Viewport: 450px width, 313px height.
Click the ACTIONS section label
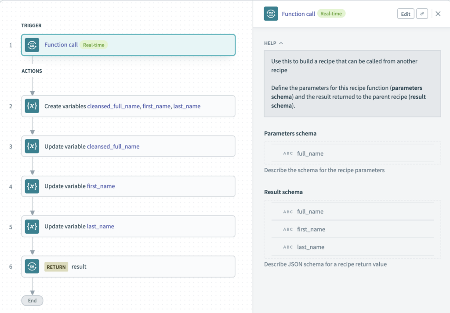tap(32, 71)
